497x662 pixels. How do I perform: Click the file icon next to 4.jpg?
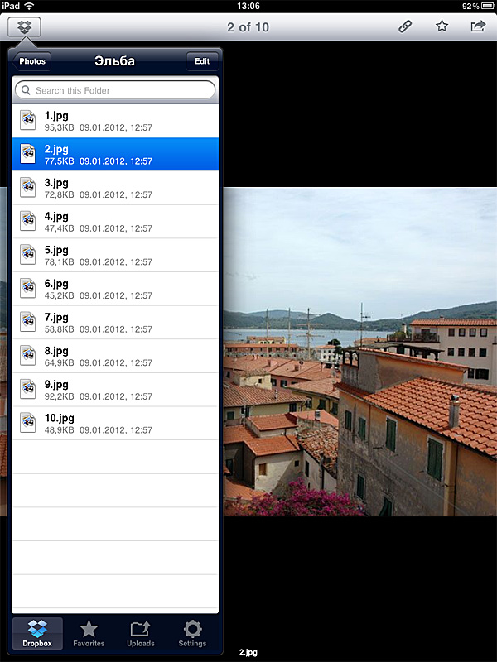[x=28, y=222]
